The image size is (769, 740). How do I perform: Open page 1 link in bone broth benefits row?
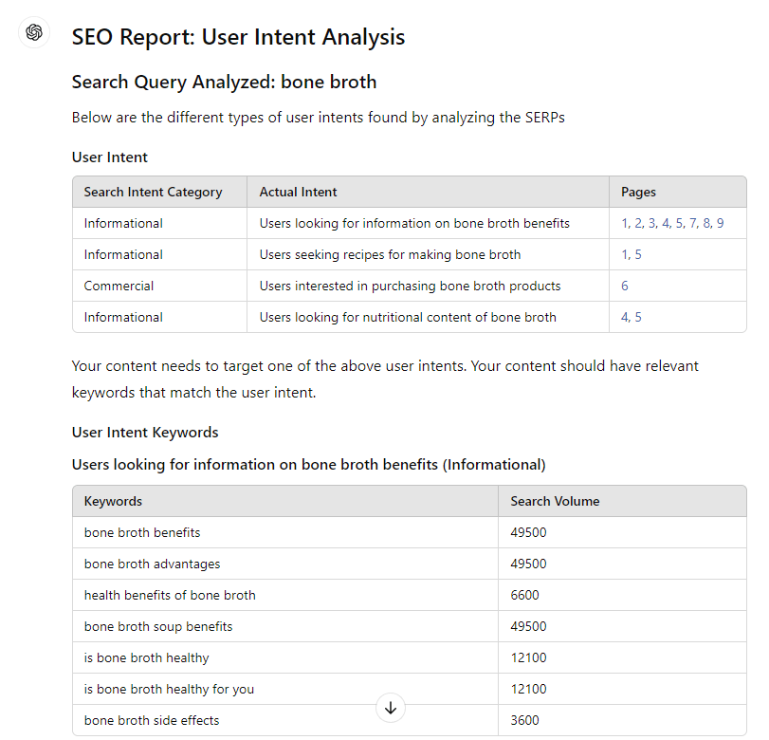point(625,223)
